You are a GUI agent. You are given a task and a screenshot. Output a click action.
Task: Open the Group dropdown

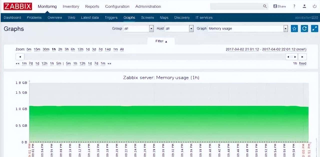[138, 28]
